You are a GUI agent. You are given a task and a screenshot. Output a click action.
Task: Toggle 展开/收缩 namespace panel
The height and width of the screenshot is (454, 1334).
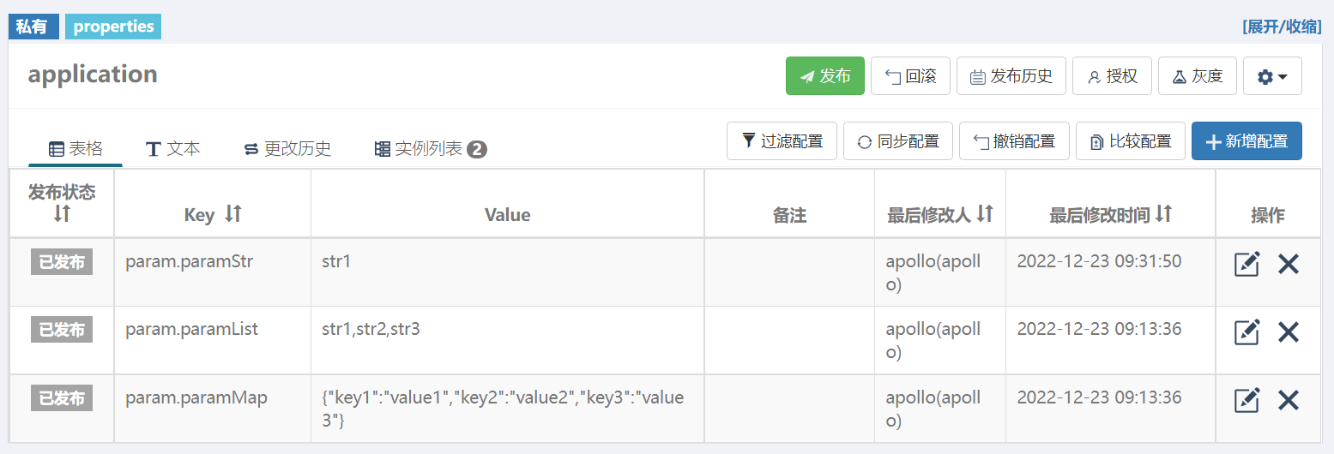(1282, 27)
